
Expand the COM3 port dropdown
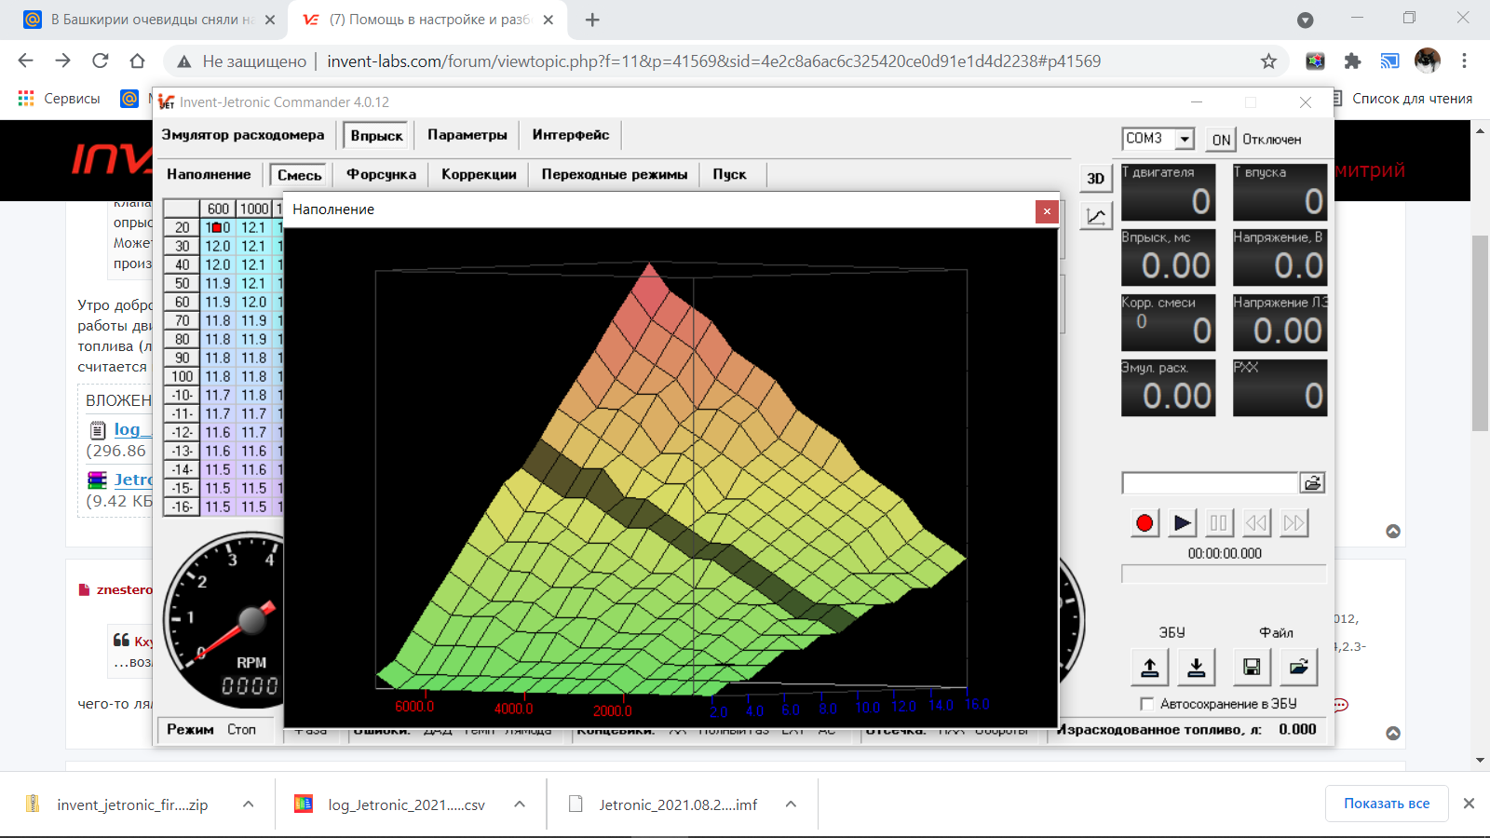click(1185, 139)
